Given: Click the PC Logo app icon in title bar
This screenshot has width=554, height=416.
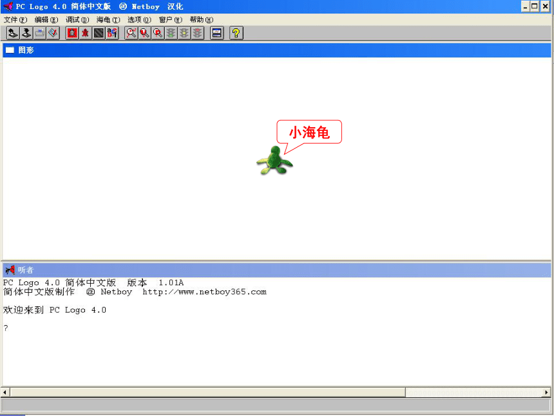Looking at the screenshot, I should point(8,6).
